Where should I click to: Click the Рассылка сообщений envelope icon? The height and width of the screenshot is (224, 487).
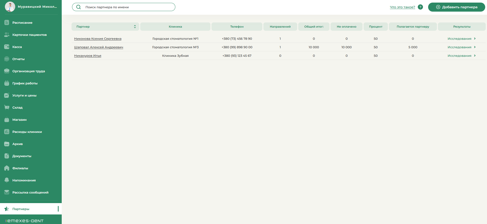click(x=7, y=192)
